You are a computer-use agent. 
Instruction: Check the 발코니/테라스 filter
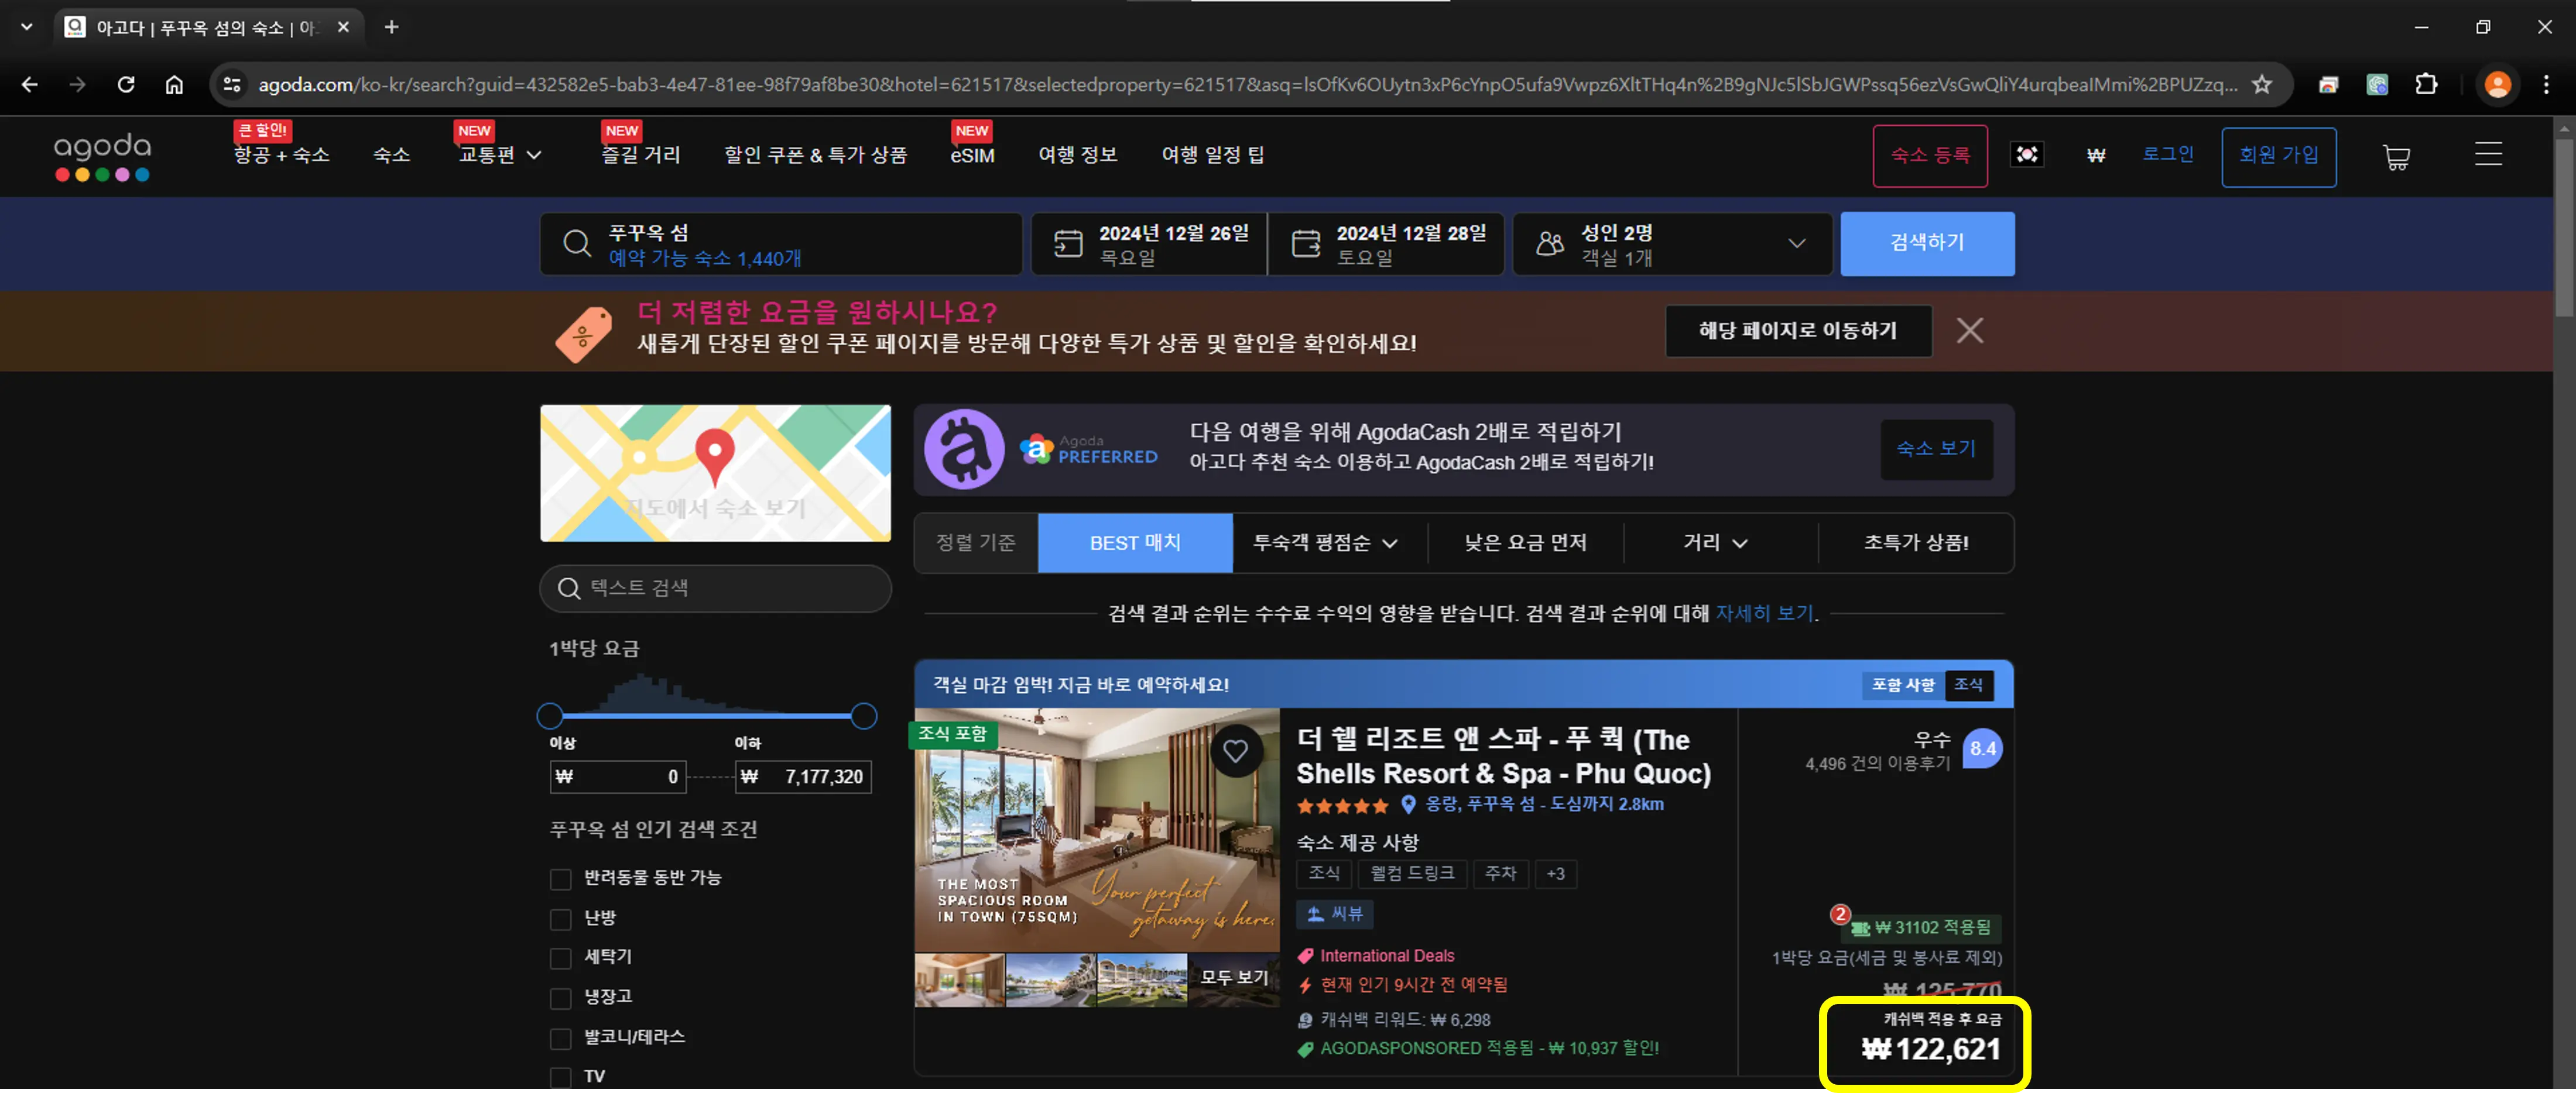click(560, 1039)
